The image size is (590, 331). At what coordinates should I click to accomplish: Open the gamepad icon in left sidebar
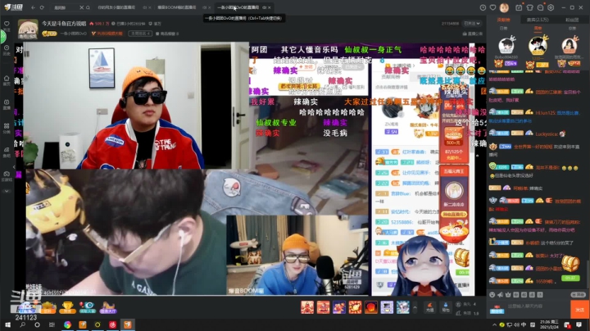[7, 175]
